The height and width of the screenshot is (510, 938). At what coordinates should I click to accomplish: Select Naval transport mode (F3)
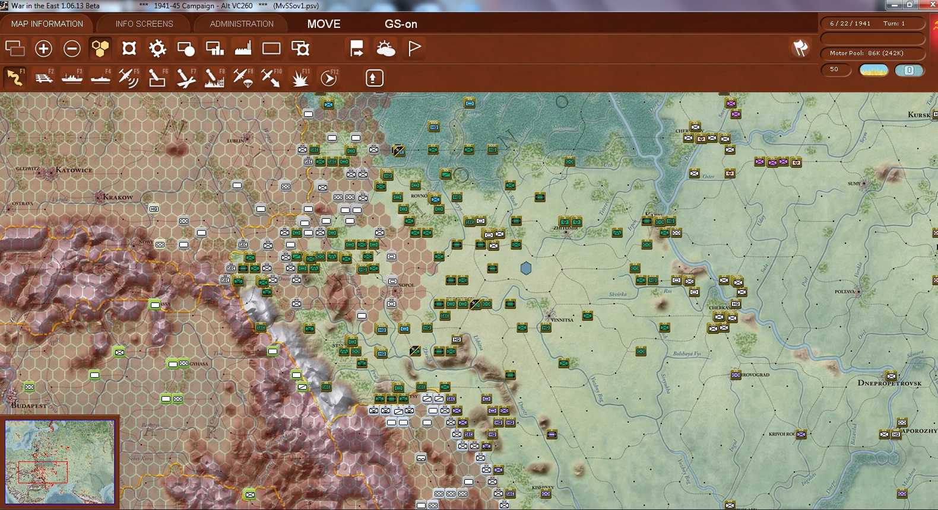pyautogui.click(x=72, y=78)
